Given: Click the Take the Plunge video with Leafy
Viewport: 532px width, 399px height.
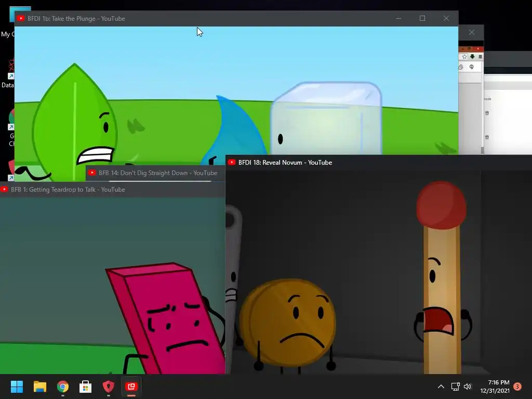Looking at the screenshot, I should click(x=236, y=90).
